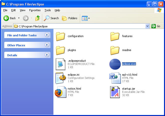Select the .eclipseproduct file icon
The height and width of the screenshot is (116, 165).
click(x=60, y=64)
